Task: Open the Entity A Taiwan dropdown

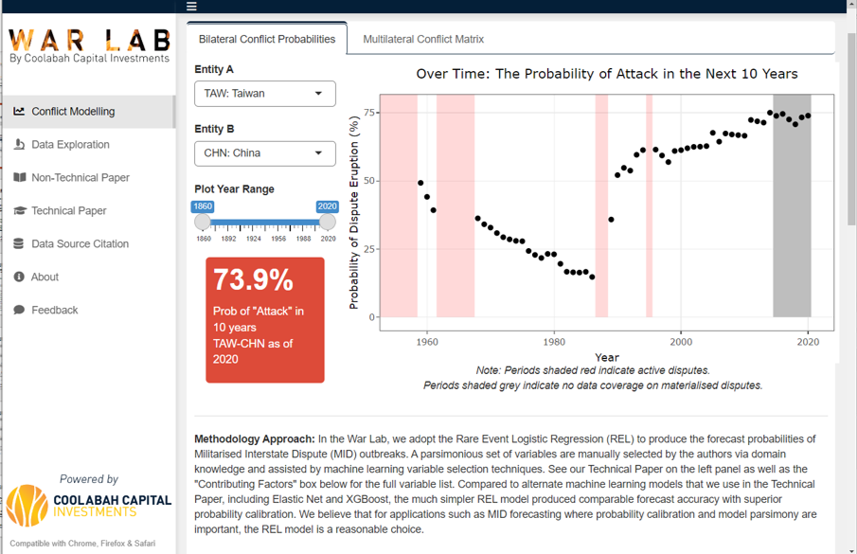Action: coord(264,94)
